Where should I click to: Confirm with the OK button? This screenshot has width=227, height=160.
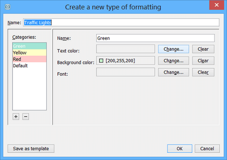tap(179, 149)
